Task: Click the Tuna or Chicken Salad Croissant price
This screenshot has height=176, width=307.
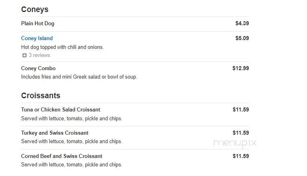Action: click(241, 109)
